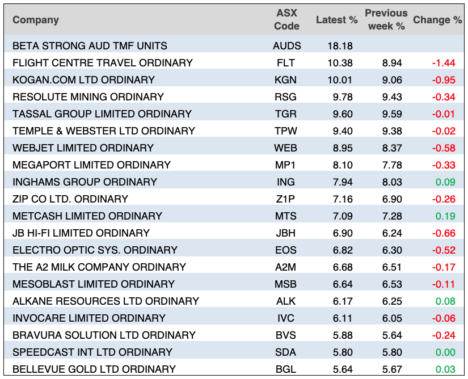
Task: Click the MP1 ticker code
Action: pyautogui.click(x=286, y=165)
